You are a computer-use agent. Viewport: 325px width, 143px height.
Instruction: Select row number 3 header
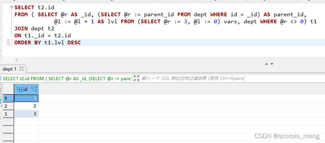[x=8, y=114]
